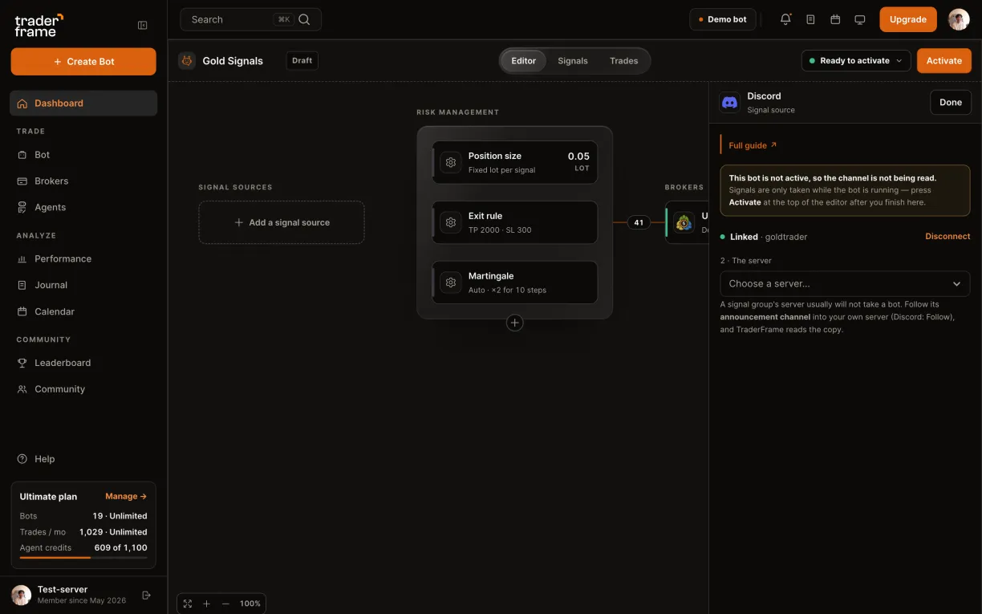Click the Gold Signals bot name
Image resolution: width=982 pixels, height=614 pixels.
pyautogui.click(x=233, y=60)
